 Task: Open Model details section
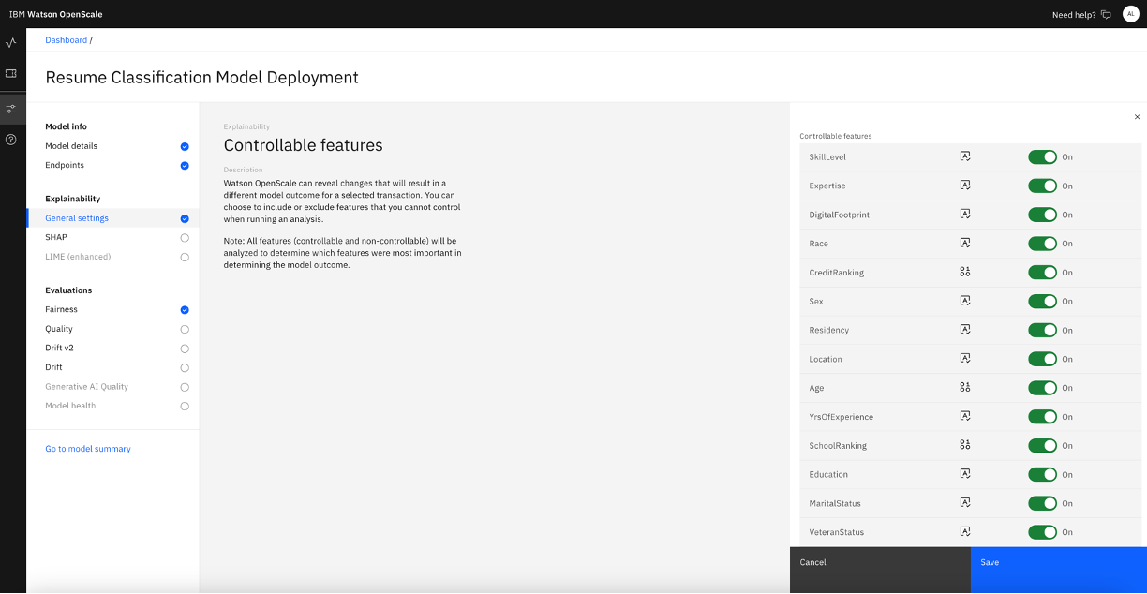pos(71,146)
